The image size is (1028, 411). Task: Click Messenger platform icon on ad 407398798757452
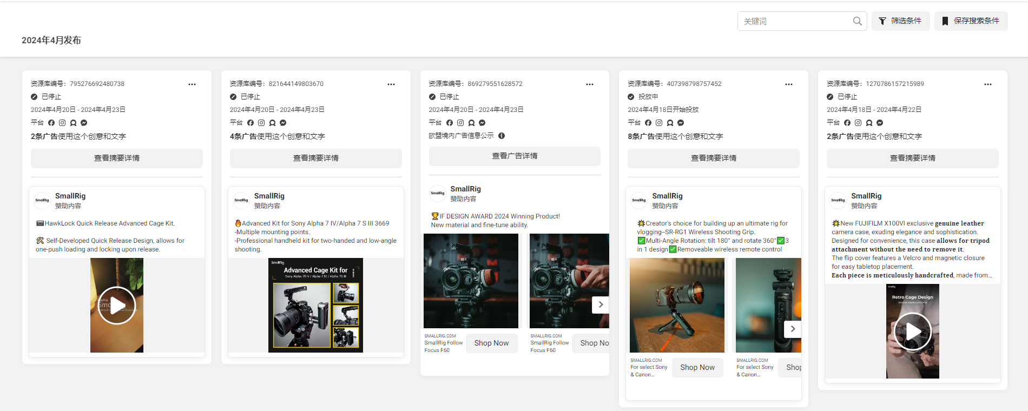[x=681, y=123]
